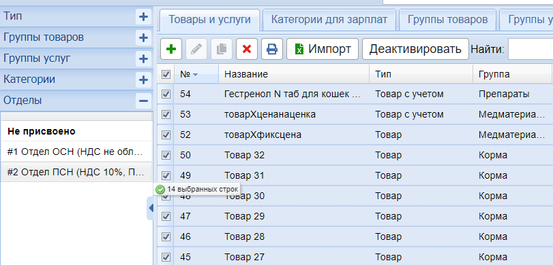Click the red X delete icon

tap(247, 49)
